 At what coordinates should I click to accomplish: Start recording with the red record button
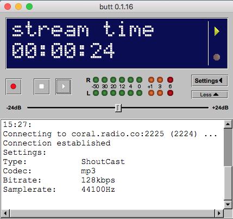tap(14, 87)
